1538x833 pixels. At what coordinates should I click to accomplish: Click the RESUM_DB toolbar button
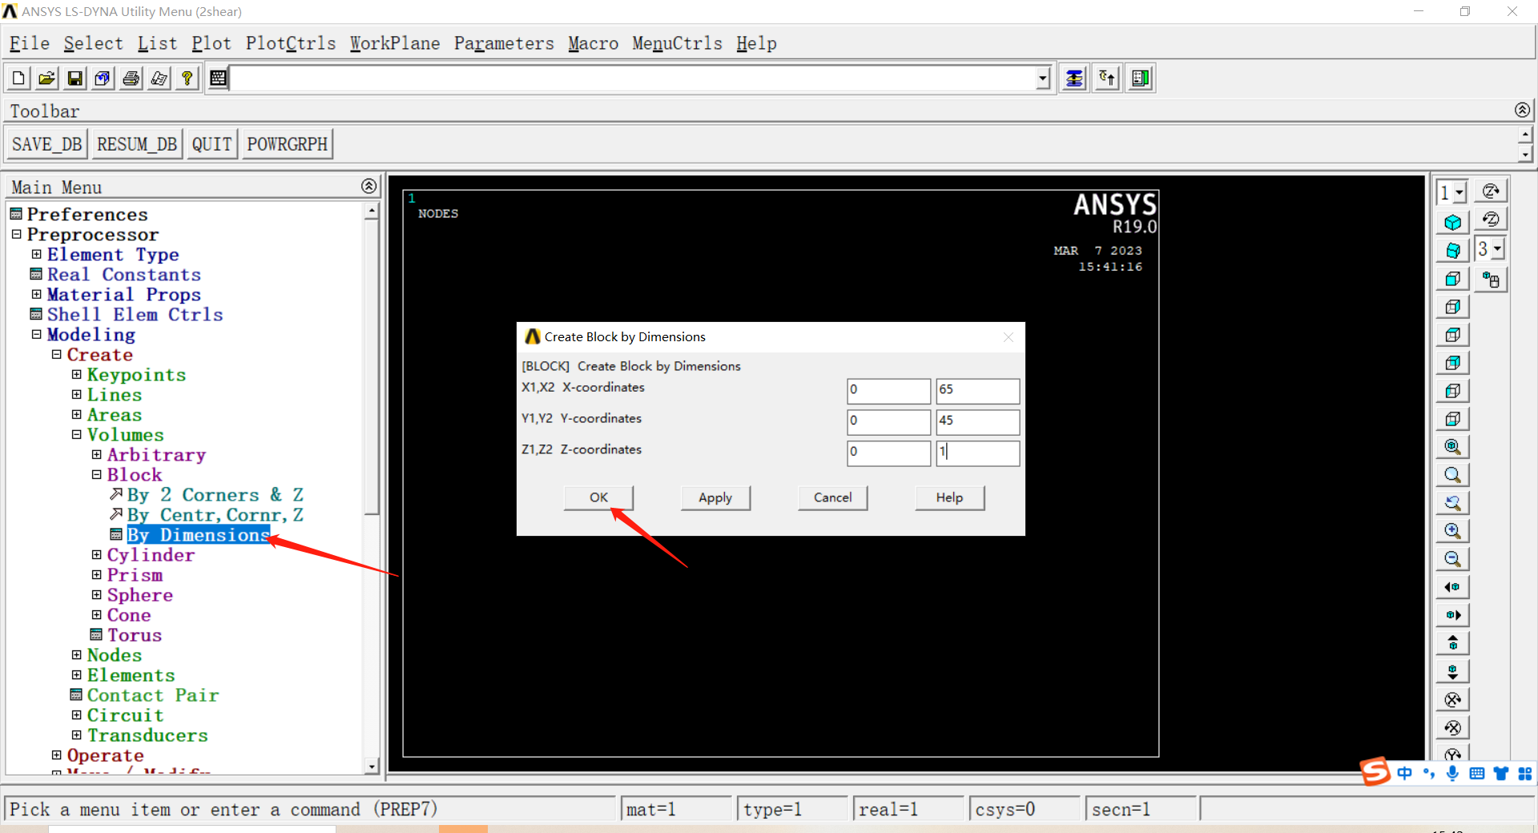[136, 144]
